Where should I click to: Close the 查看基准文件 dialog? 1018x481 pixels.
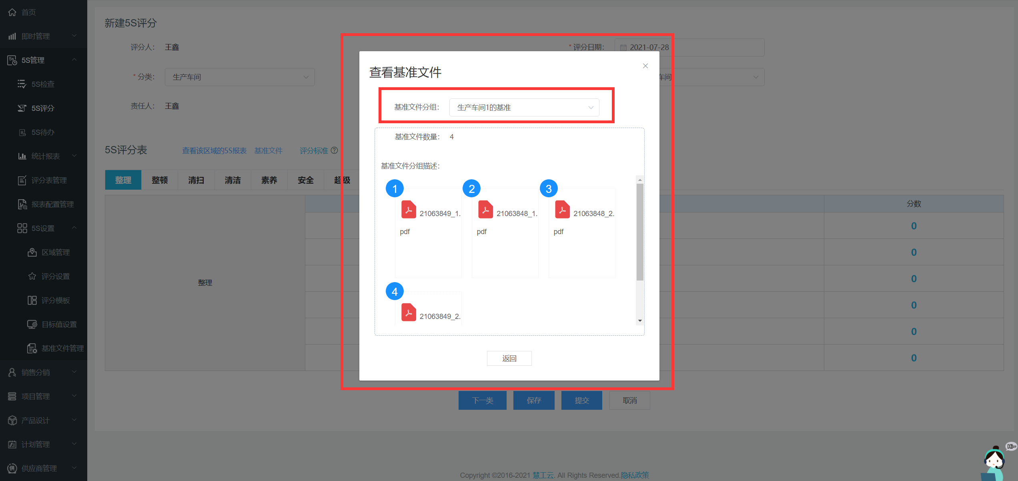(x=645, y=66)
